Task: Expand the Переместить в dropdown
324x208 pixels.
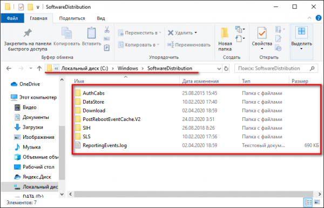Action: click(160, 32)
